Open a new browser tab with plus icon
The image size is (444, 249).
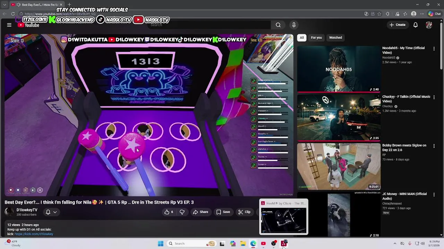pyautogui.click(x=69, y=4)
